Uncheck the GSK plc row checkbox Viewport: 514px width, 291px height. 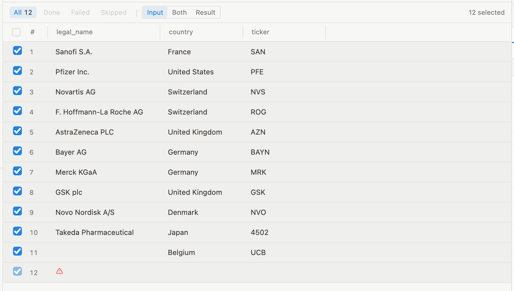tap(17, 191)
